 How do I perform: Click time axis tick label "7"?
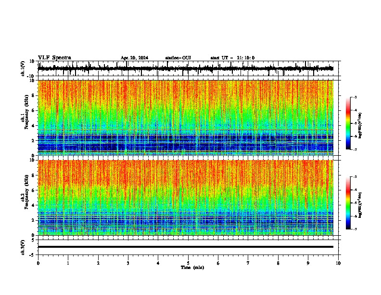248,263
